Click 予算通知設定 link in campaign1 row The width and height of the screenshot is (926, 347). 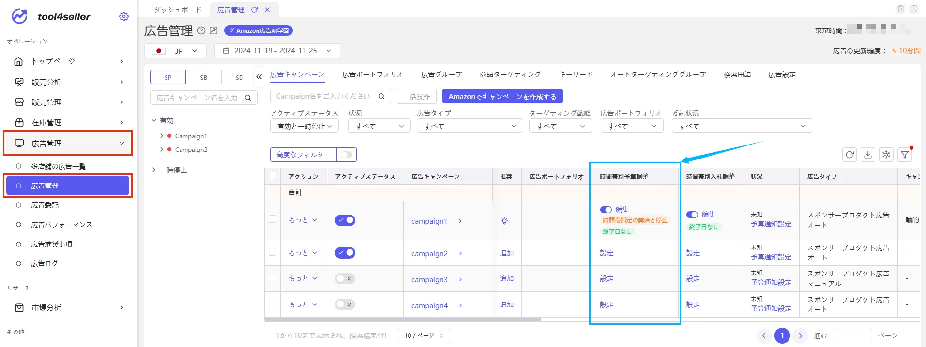pyautogui.click(x=771, y=224)
